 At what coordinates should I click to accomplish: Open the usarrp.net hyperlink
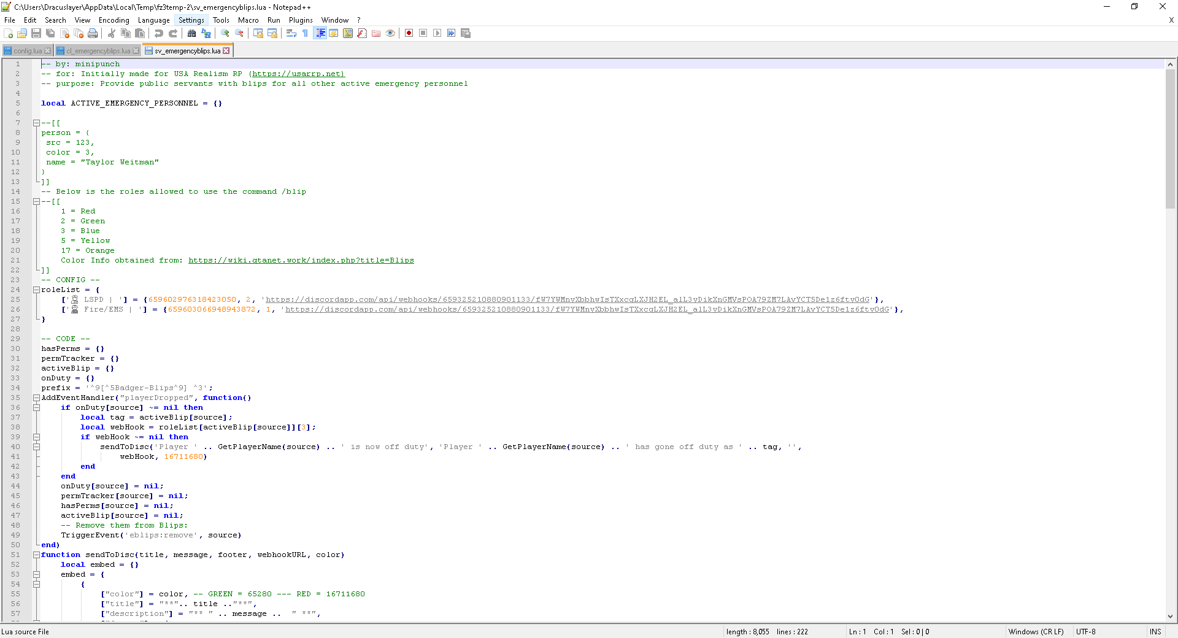click(x=297, y=74)
